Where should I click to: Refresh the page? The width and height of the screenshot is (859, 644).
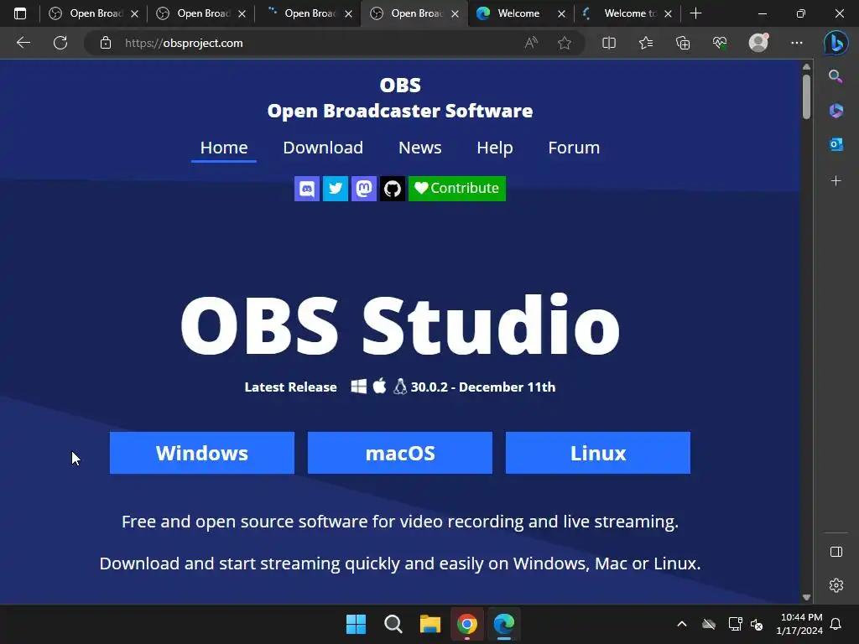click(x=60, y=43)
